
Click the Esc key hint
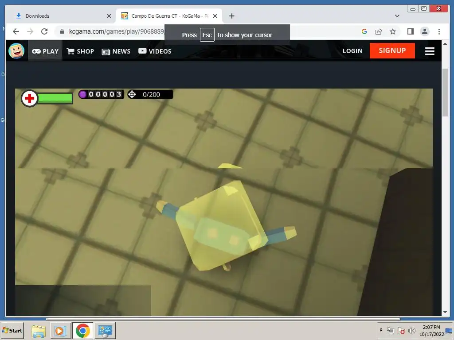[207, 35]
